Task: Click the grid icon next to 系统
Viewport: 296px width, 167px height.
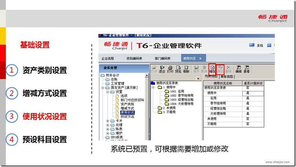Action: (x=269, y=45)
